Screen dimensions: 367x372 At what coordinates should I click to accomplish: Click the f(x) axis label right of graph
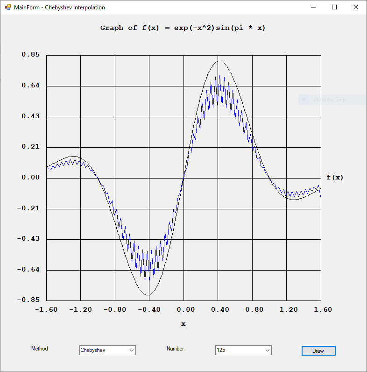tap(334, 178)
